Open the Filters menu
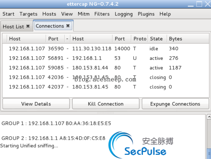Image resolution: width=211 pixels, height=159 pixels. click(102, 14)
